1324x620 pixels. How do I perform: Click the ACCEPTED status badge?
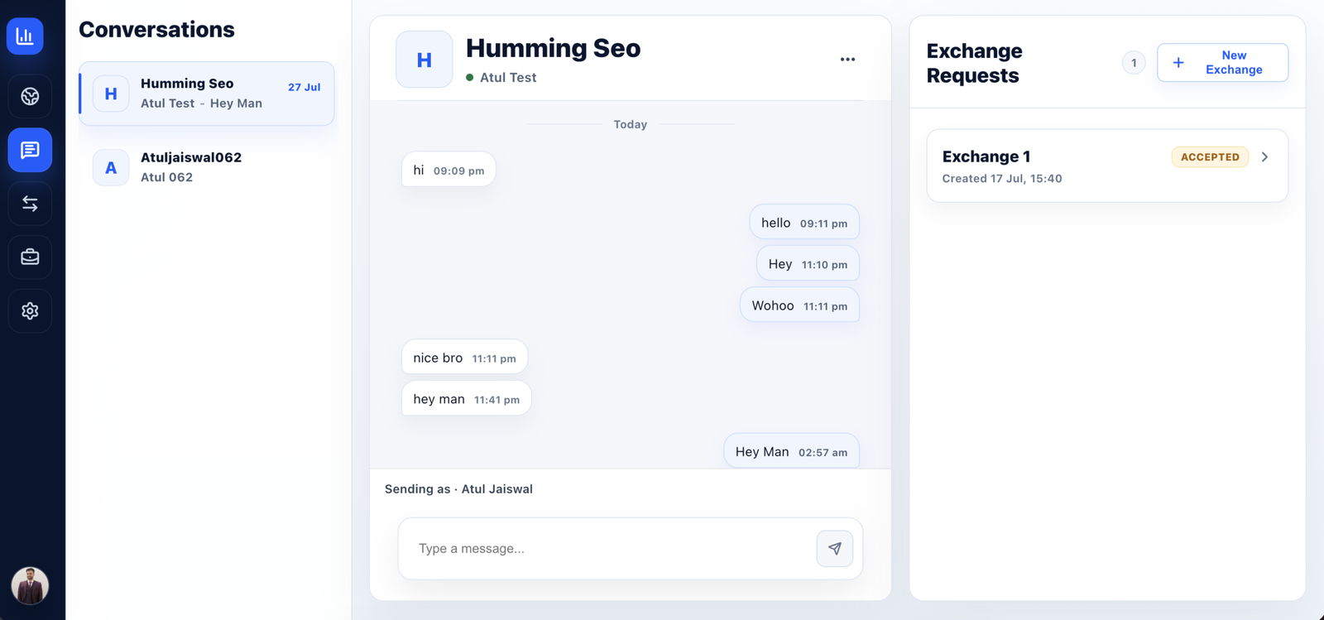tap(1210, 157)
